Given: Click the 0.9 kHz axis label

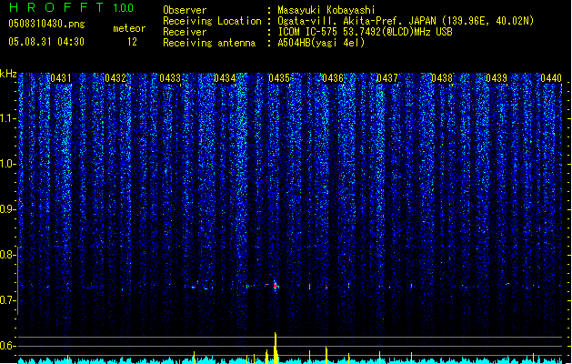Looking at the screenshot, I should 7,209.
